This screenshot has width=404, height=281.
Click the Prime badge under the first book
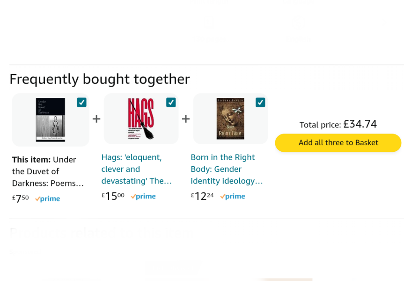pyautogui.click(x=47, y=199)
